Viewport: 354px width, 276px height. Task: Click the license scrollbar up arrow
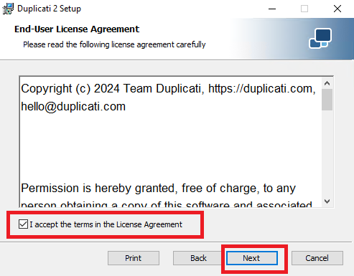(327, 83)
